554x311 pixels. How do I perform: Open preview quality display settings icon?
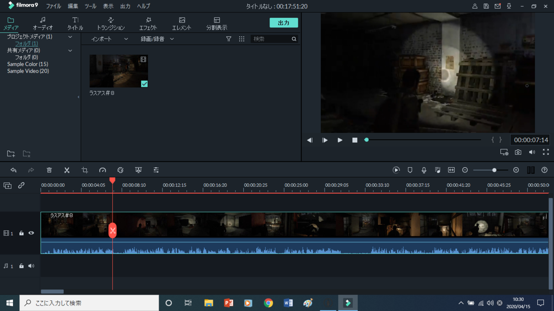tap(504, 152)
